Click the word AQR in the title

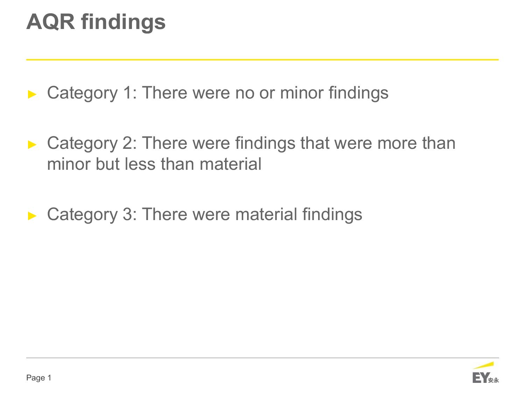point(51,21)
